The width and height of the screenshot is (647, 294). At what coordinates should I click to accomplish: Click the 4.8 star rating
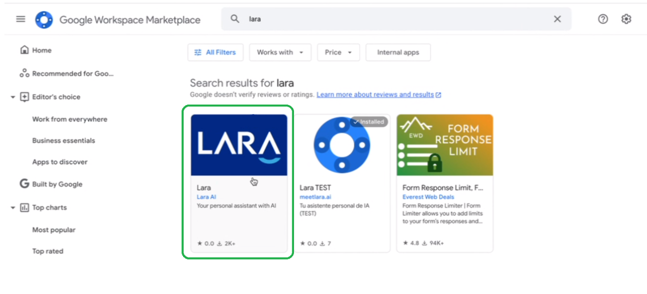tap(412, 244)
